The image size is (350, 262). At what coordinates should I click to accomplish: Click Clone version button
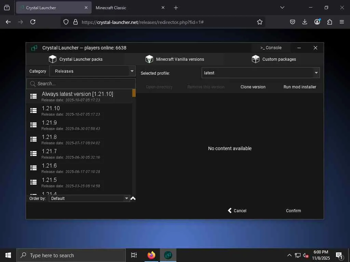click(x=253, y=87)
